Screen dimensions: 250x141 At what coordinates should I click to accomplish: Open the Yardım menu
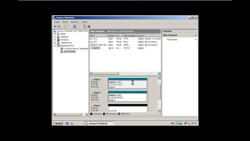pyautogui.click(x=84, y=22)
